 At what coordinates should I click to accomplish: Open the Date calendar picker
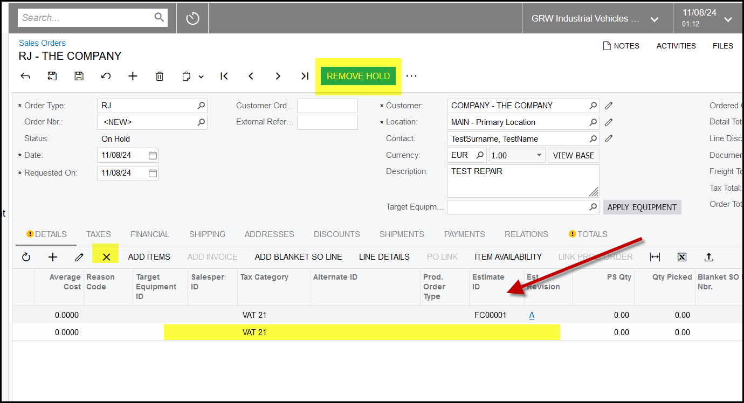153,155
